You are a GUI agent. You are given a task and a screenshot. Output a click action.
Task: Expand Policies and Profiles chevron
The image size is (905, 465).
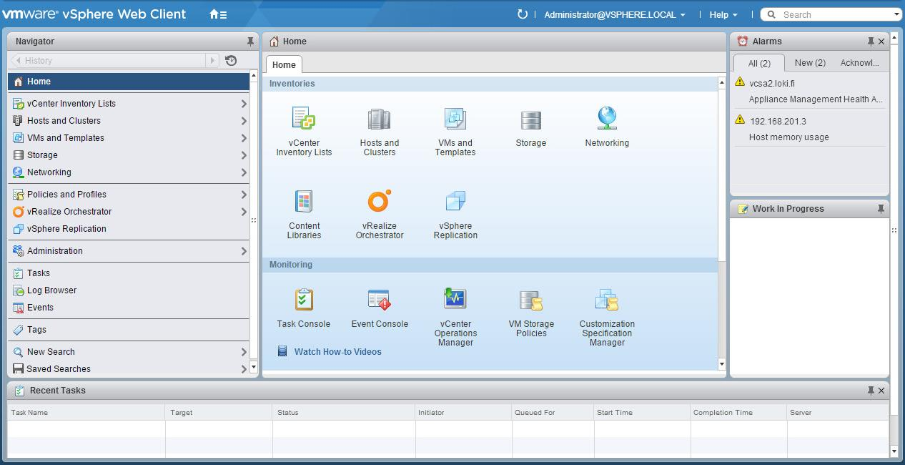[244, 195]
